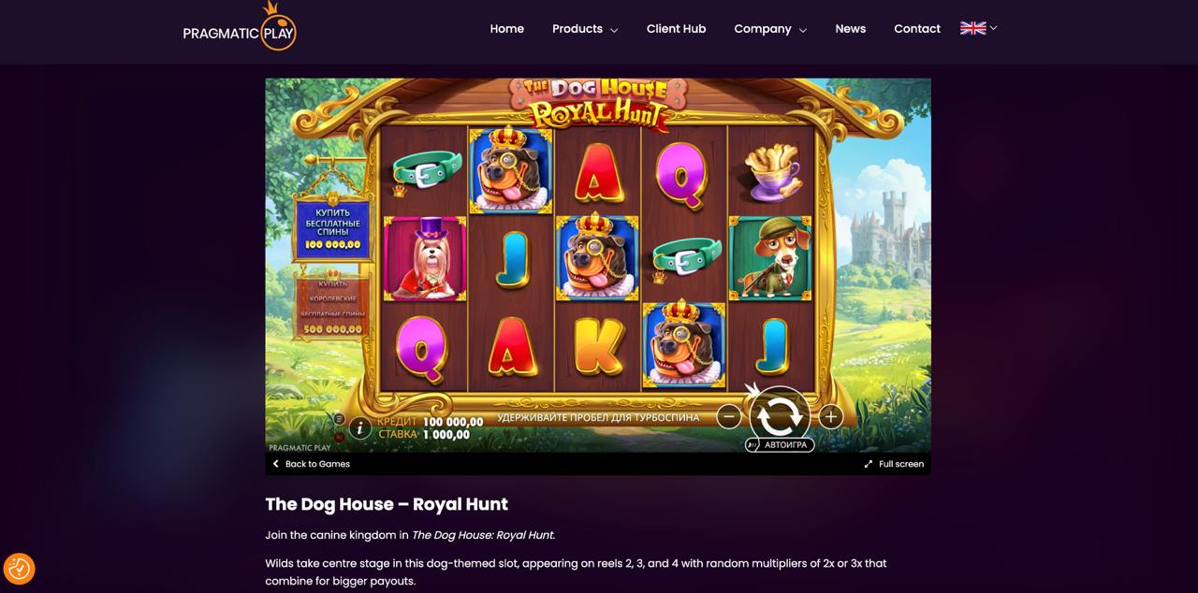Expand the Company dropdown menu

click(x=770, y=29)
